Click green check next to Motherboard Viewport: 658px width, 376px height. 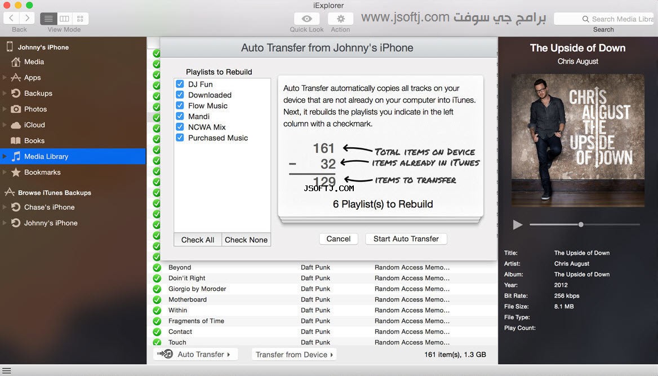tap(157, 299)
